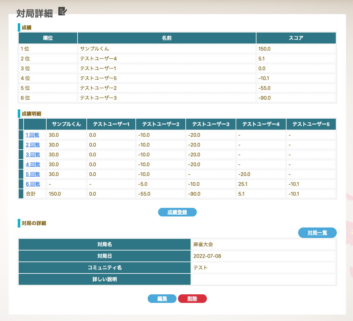The image size is (353, 321).
Task: Click テストユーザー4 in the ranking table
Action: [98, 59]
